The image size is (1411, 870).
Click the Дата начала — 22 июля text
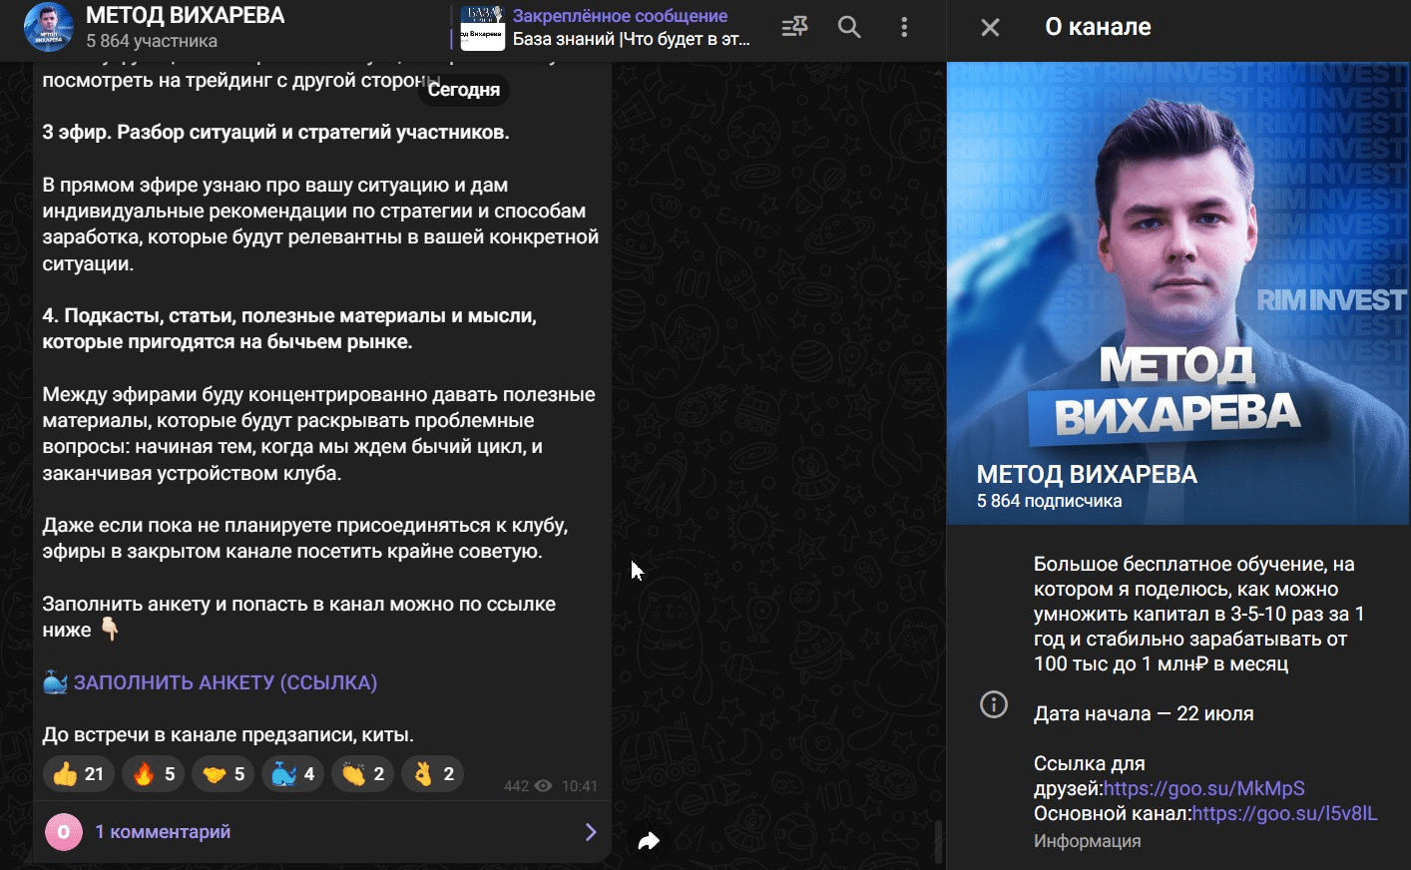pyautogui.click(x=1144, y=713)
